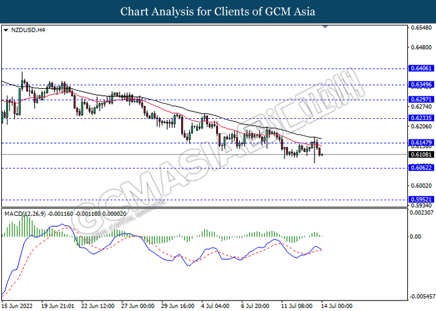
Task: Click the 15 Jun 2022 date label
Action: 17,306
